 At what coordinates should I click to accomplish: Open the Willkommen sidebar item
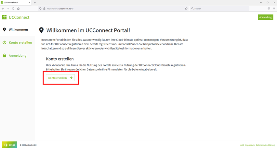pos(18,29)
